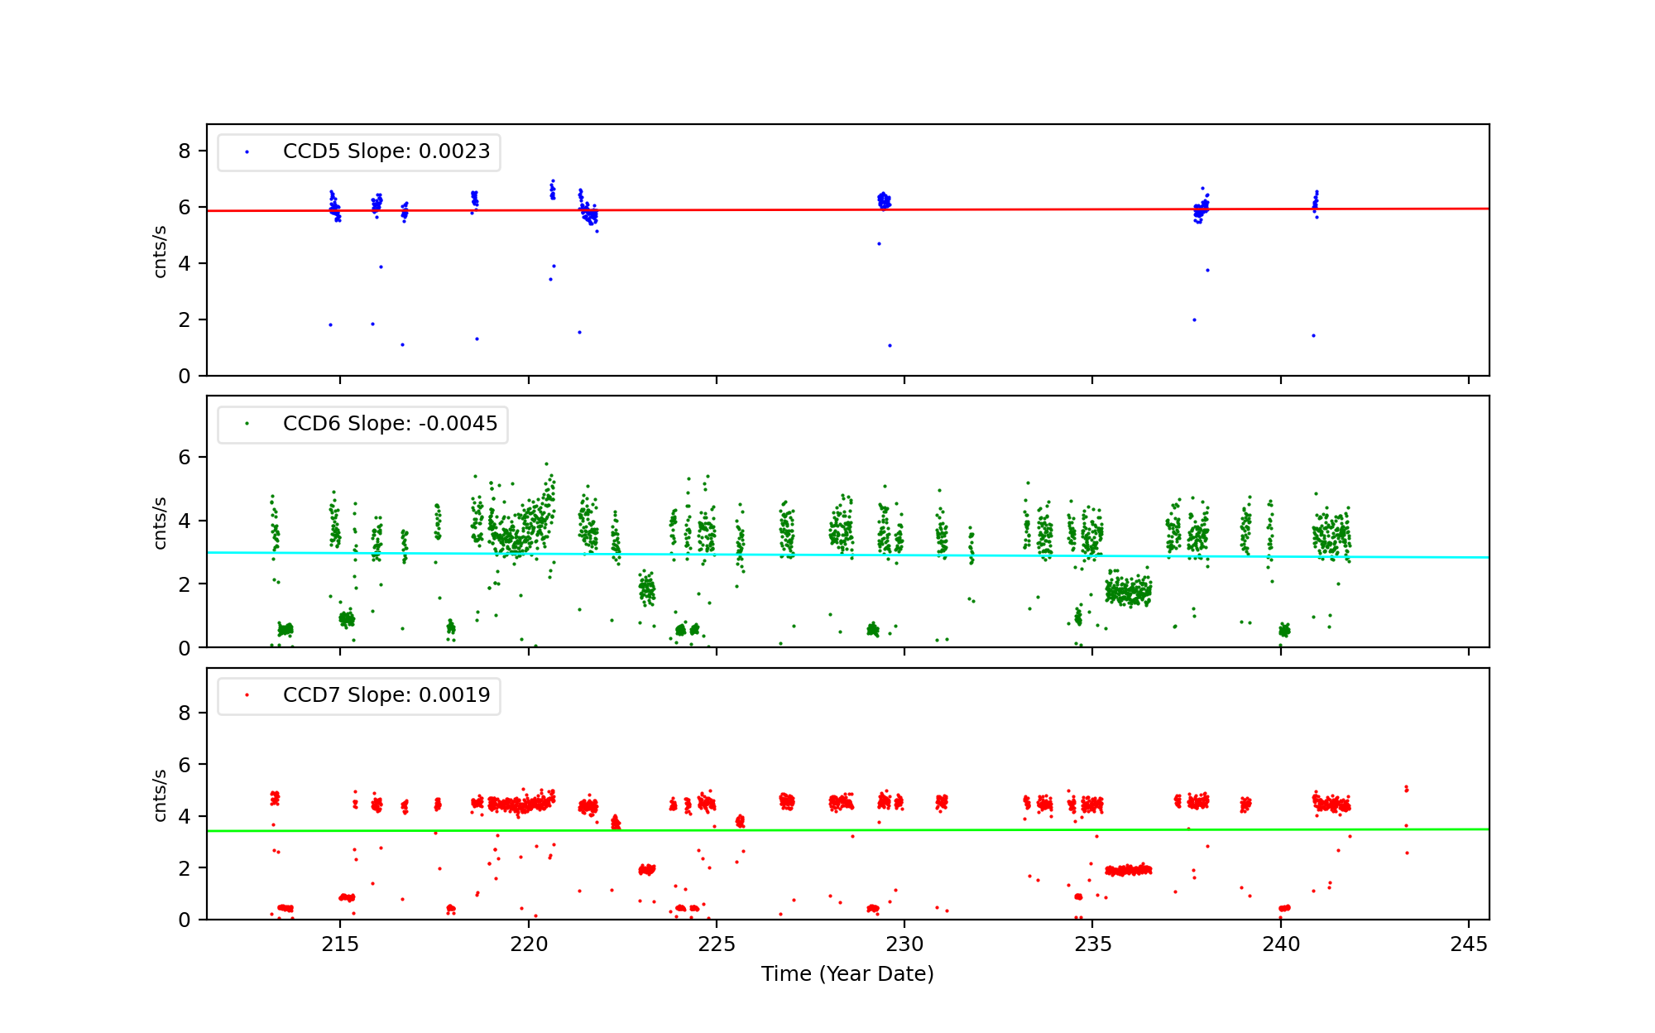Click the 245 tick label on x-axis
The height and width of the screenshot is (1033, 1655).
1469,944
